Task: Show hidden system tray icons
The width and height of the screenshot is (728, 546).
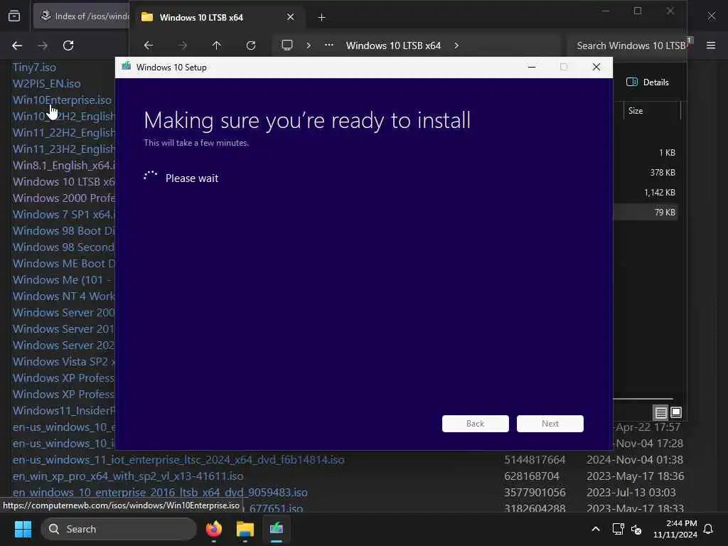Action: (x=596, y=529)
